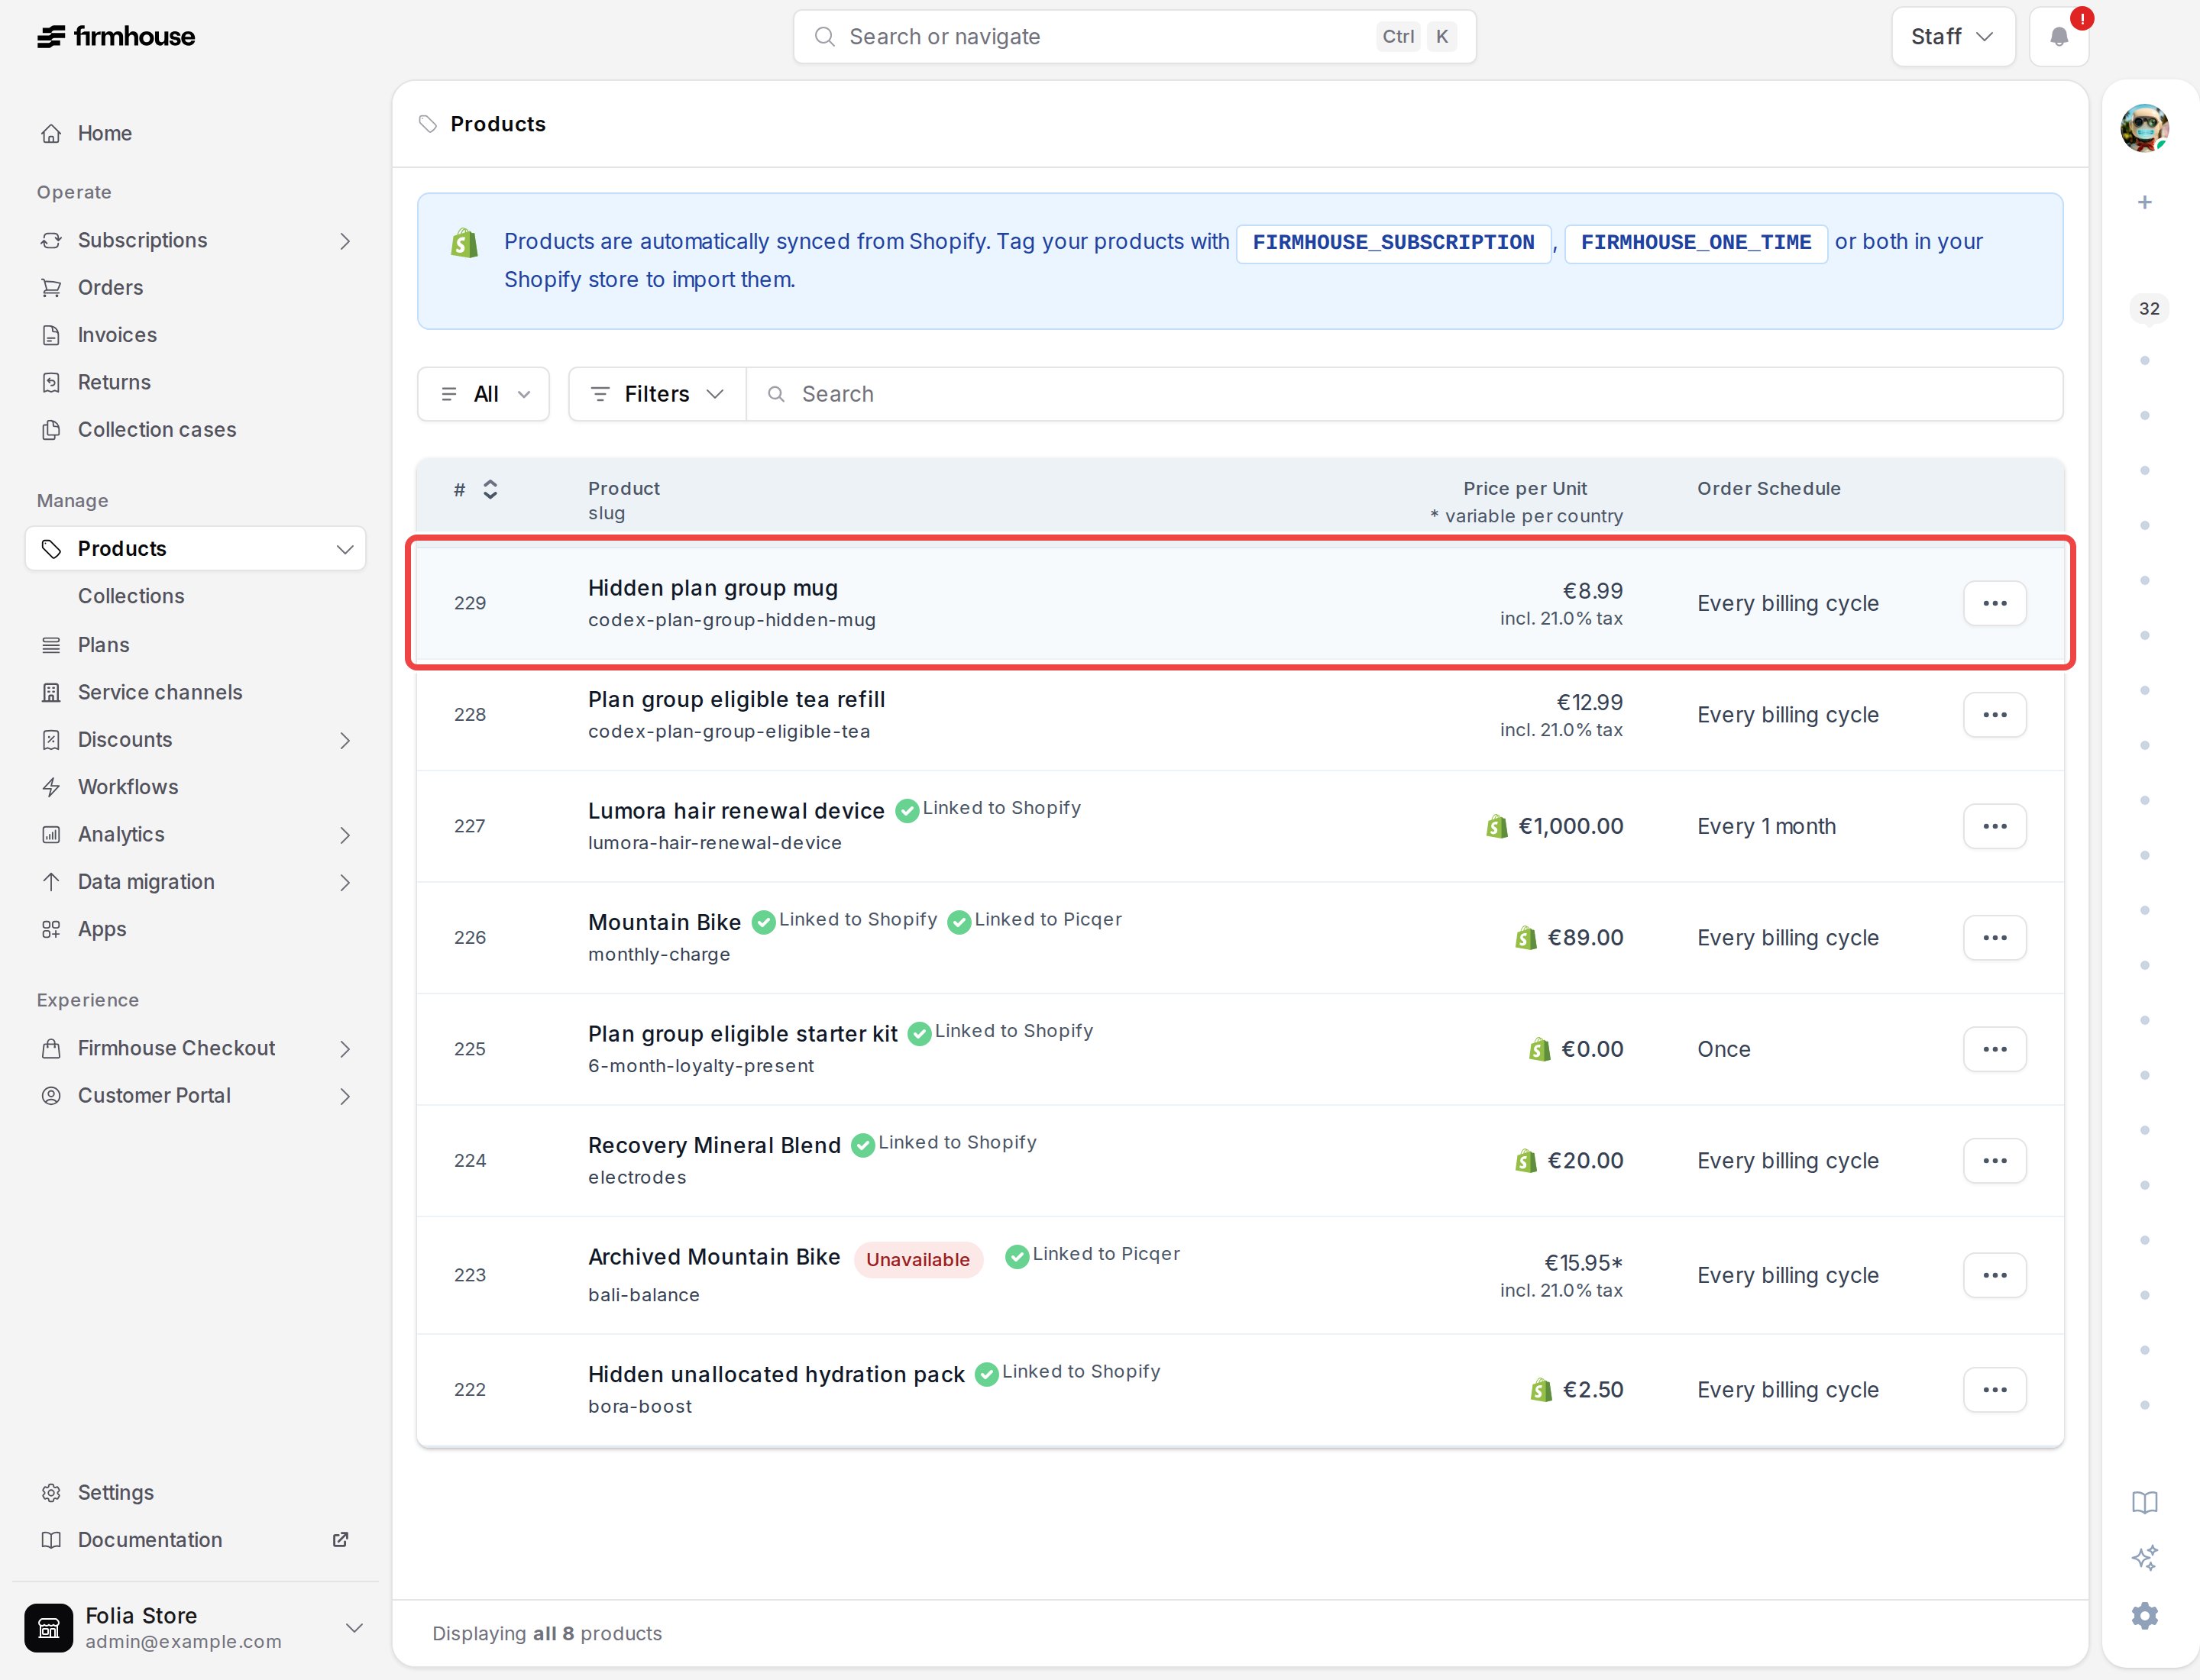2200x1680 pixels.
Task: Click the FIRMHOUSE_SUBSCRIPTION tag
Action: (1393, 243)
